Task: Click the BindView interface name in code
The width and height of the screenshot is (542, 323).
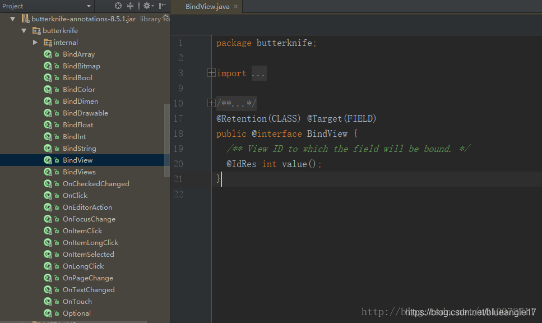Action: (x=327, y=134)
